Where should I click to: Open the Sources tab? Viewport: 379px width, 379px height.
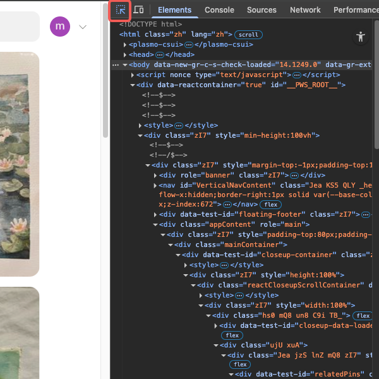[262, 10]
